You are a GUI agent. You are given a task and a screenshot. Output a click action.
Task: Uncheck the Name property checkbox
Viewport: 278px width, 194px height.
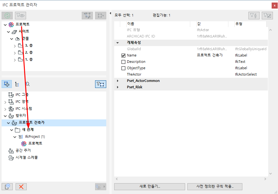click(123, 55)
